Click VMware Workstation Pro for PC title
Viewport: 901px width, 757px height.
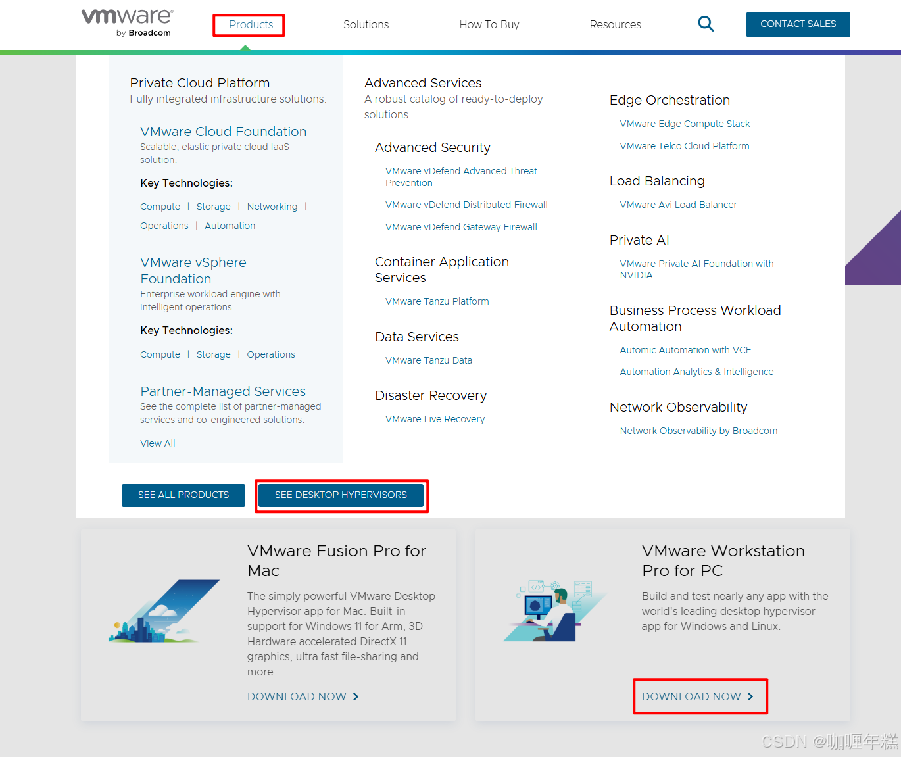(x=723, y=560)
